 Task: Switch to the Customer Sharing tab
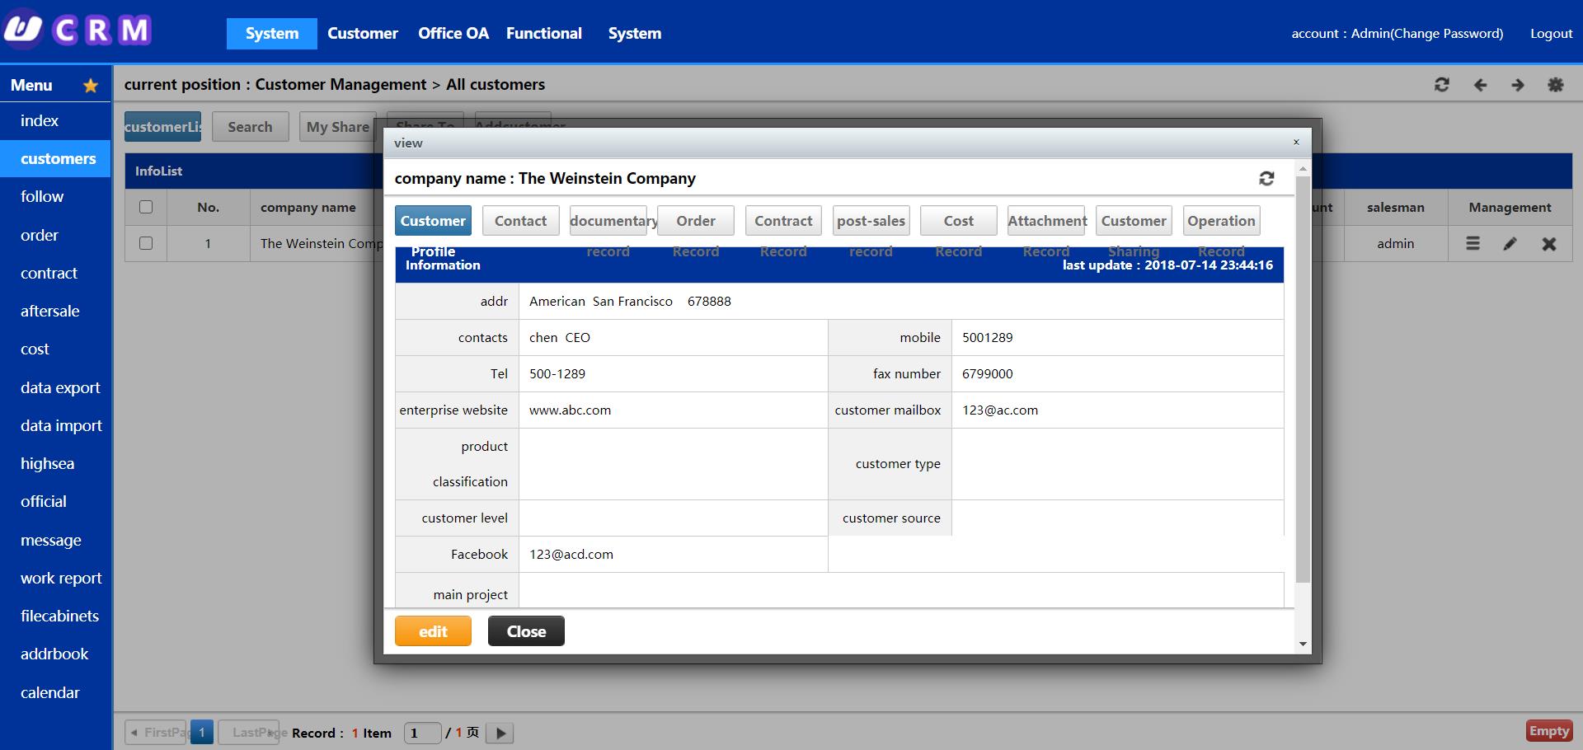1134,220
